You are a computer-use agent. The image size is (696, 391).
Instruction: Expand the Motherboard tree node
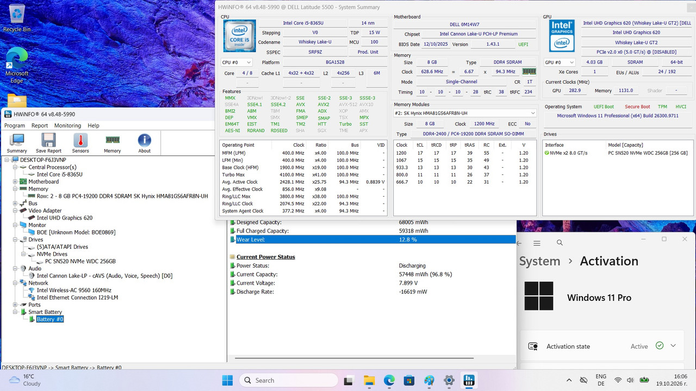point(15,182)
